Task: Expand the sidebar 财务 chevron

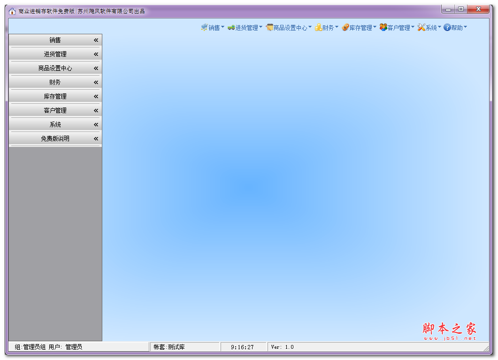Action: tap(96, 82)
